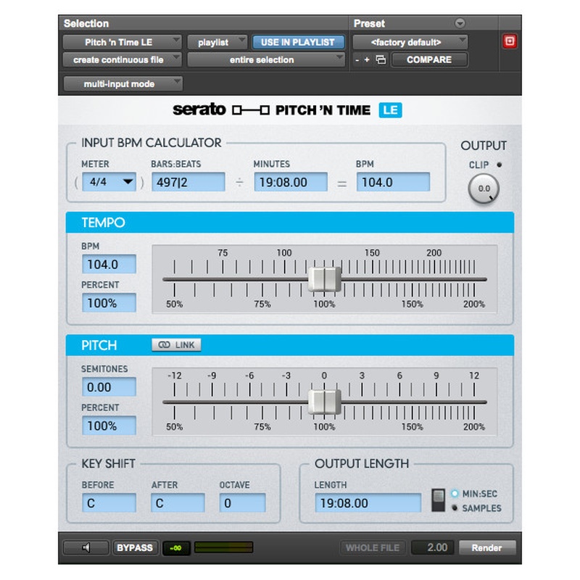The width and height of the screenshot is (580, 580).
Task: Click the USE IN PLAYLIST button
Action: click(297, 42)
